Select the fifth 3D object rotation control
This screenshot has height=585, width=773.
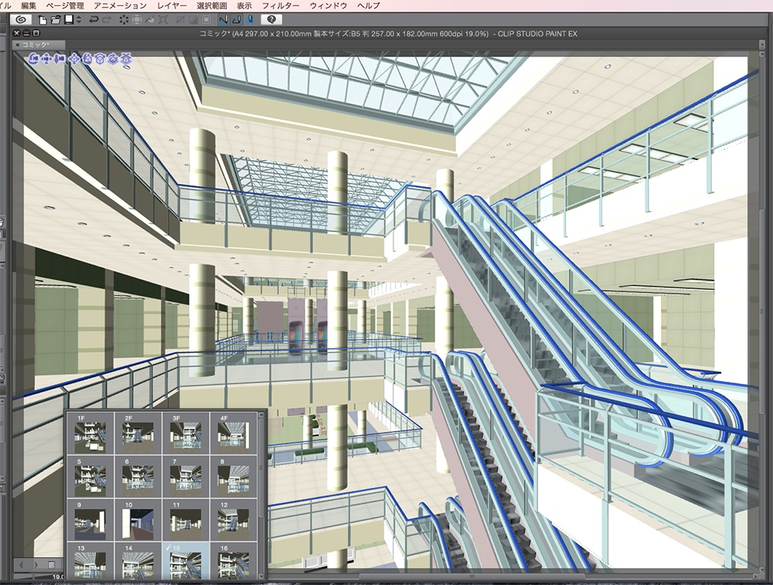(87, 60)
